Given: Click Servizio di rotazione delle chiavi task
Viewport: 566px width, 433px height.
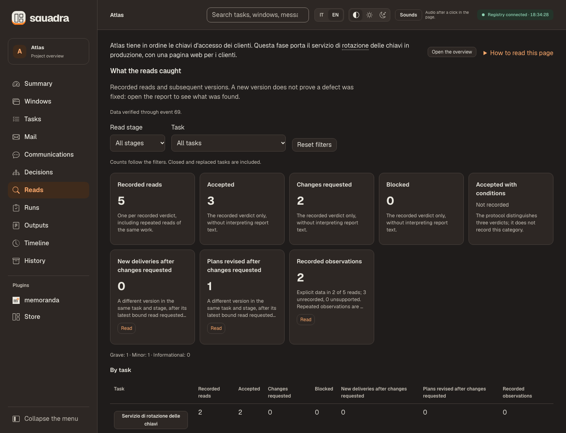Looking at the screenshot, I should (151, 420).
